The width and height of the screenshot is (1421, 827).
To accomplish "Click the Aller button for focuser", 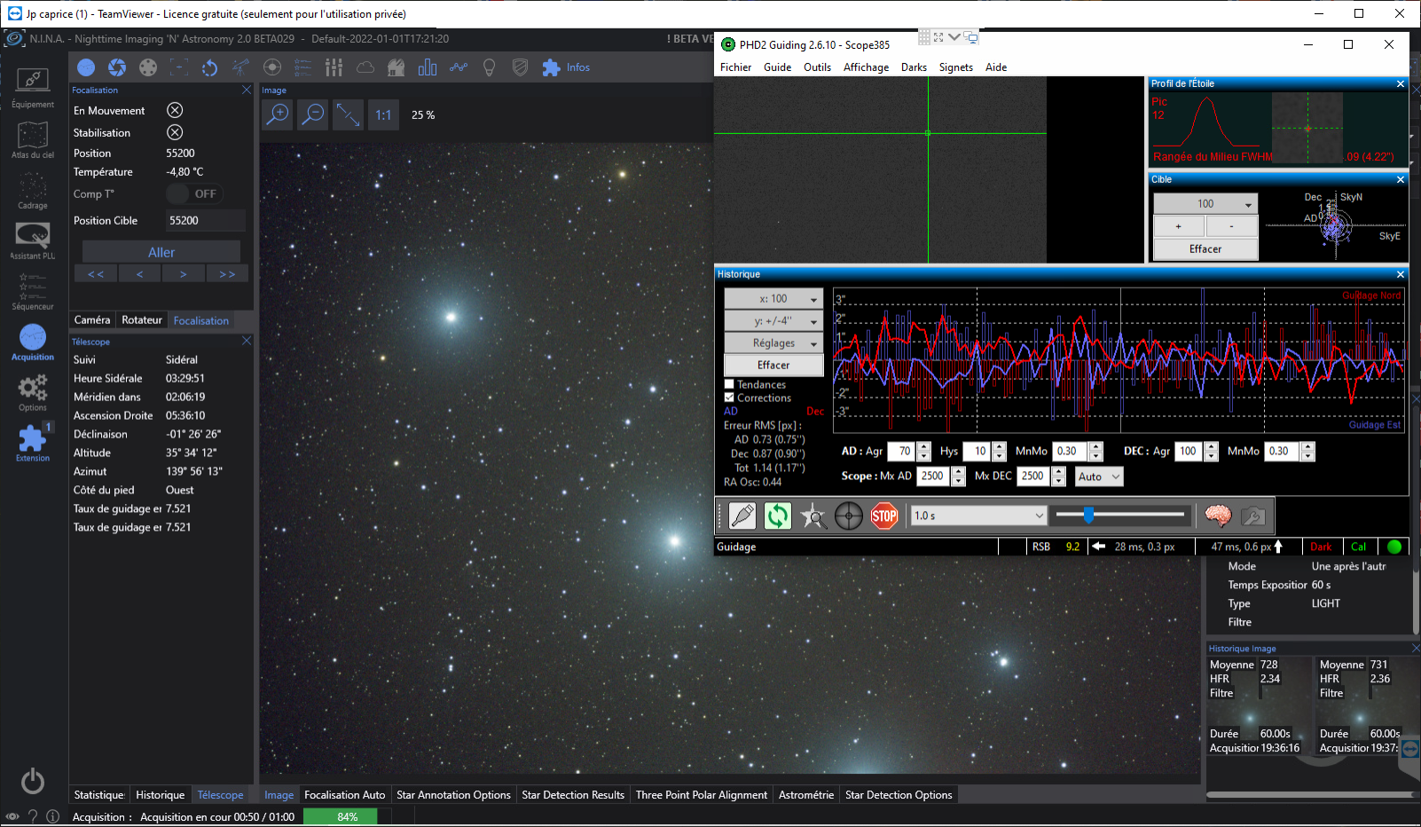I will pos(161,253).
